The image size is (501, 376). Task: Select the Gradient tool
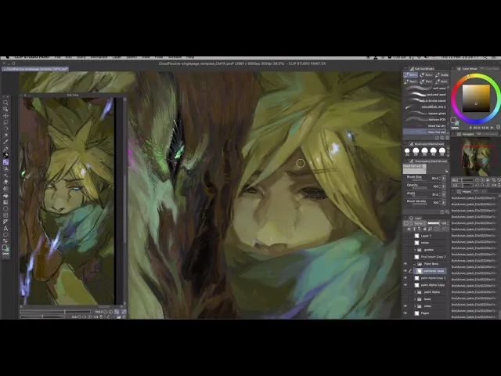coord(5,202)
